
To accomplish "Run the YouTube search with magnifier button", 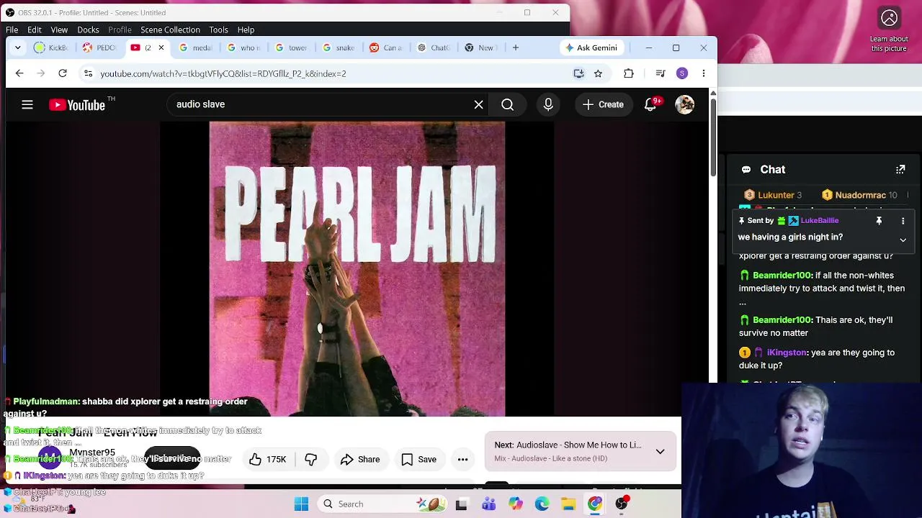I will tap(507, 105).
